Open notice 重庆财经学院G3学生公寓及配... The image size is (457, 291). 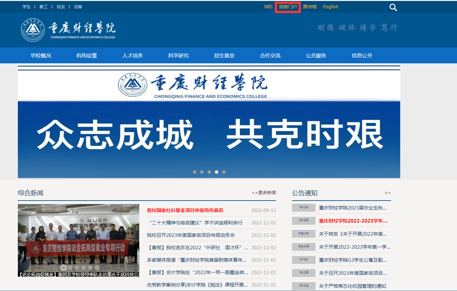tap(353, 260)
